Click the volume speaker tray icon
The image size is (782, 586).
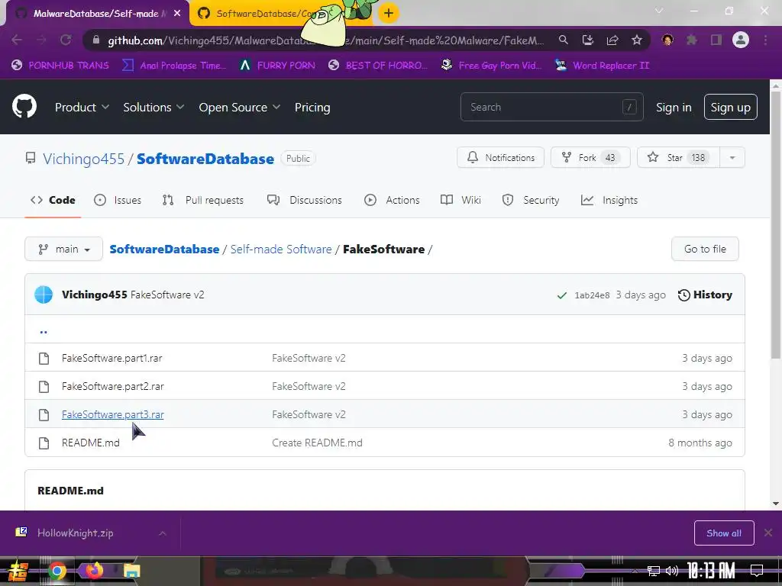click(672, 571)
